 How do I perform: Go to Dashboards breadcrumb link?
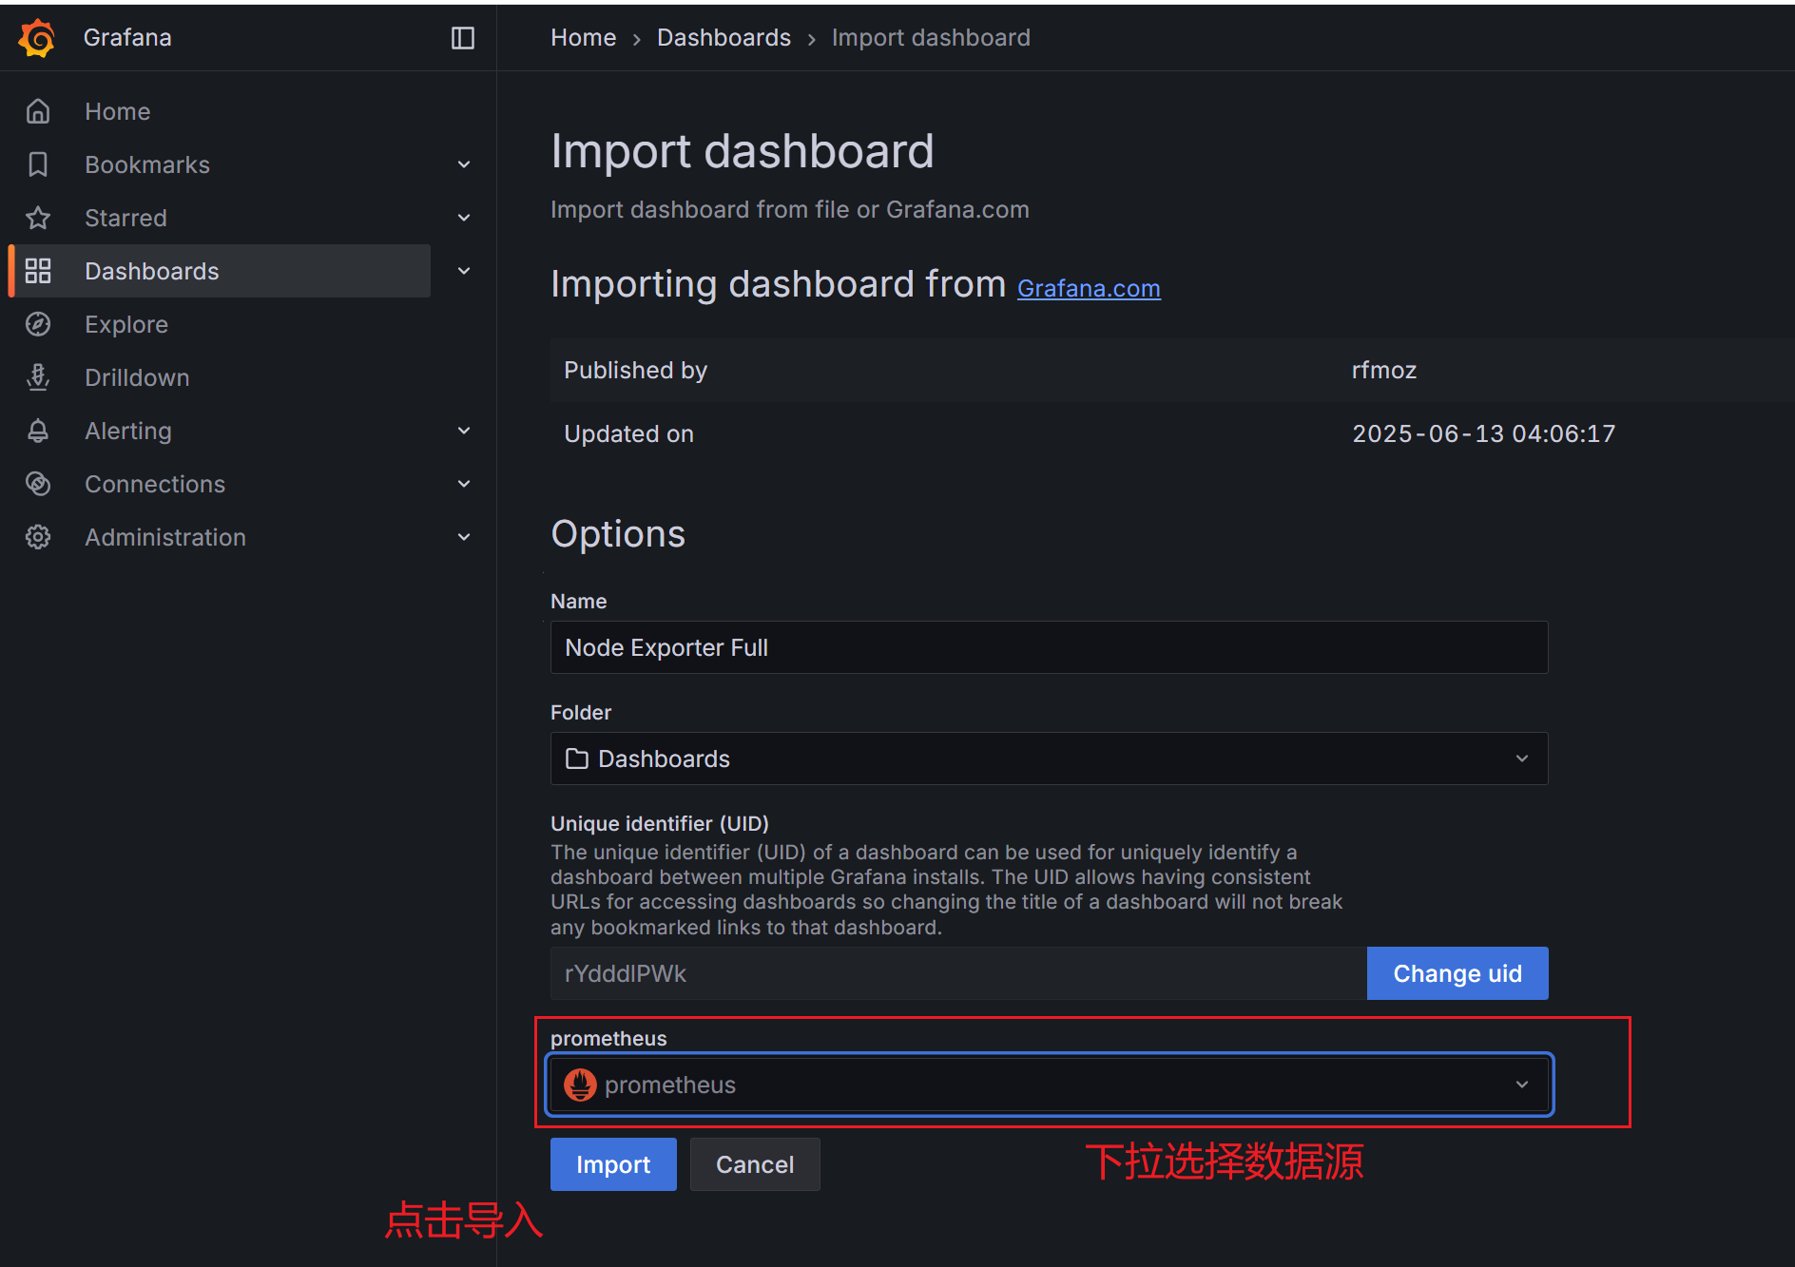pyautogui.click(x=724, y=38)
